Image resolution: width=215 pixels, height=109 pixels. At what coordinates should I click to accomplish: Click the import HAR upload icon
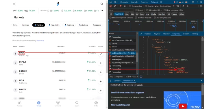pyautogui.click(x=183, y=6)
